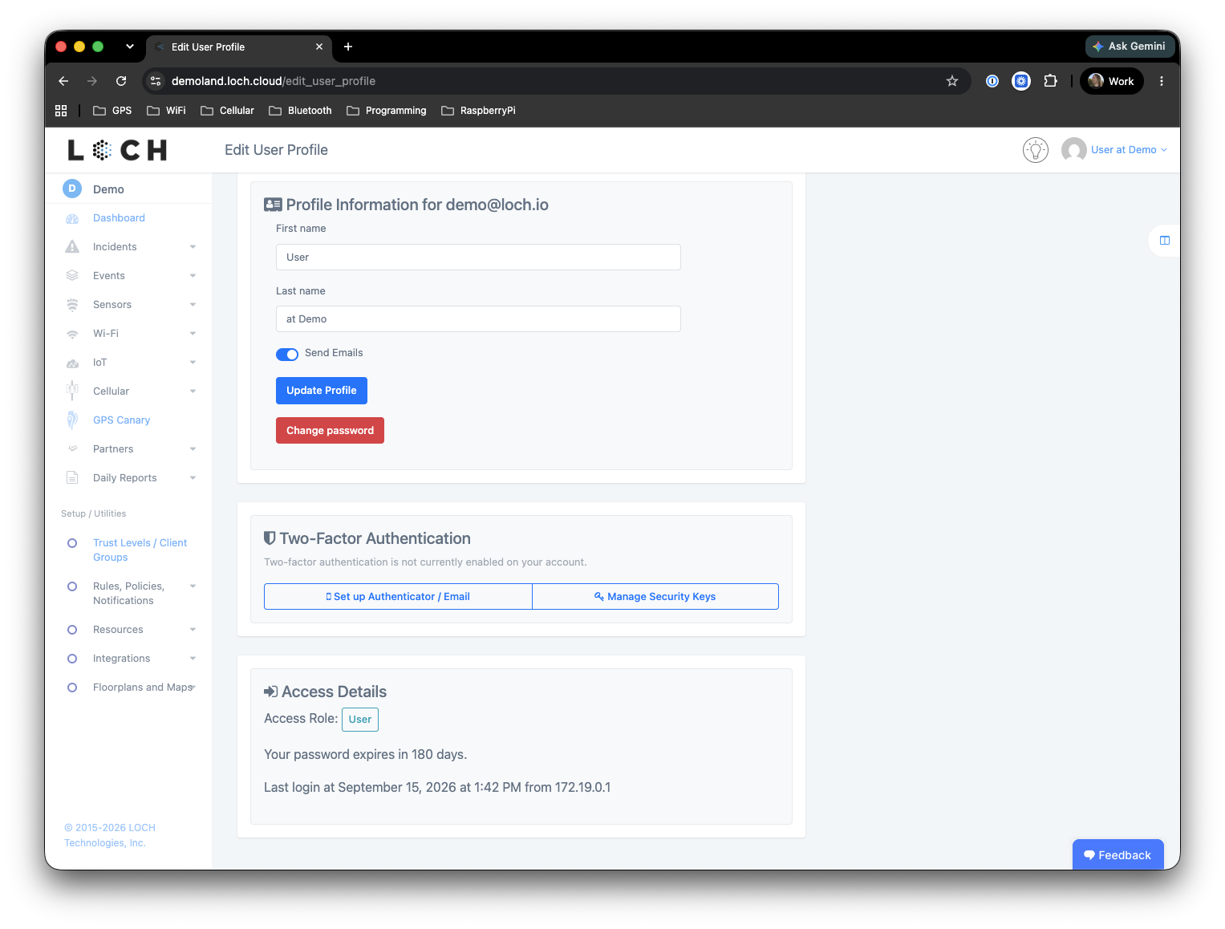
Task: Expand Floorplans and Maps menu
Action: (x=193, y=688)
